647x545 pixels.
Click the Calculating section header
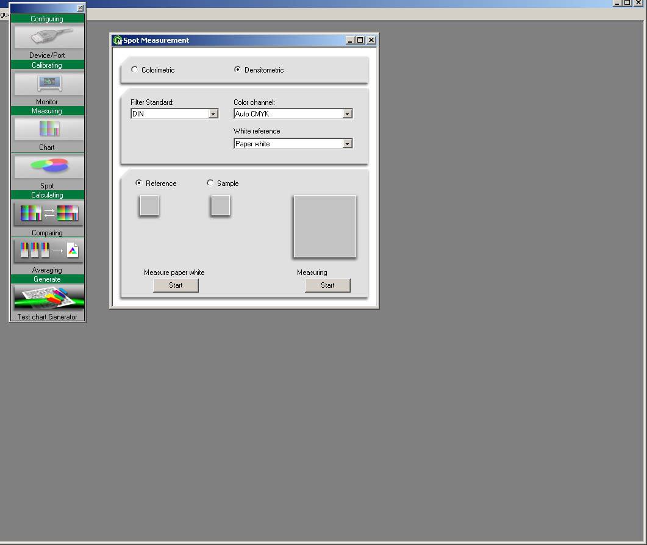coord(47,194)
